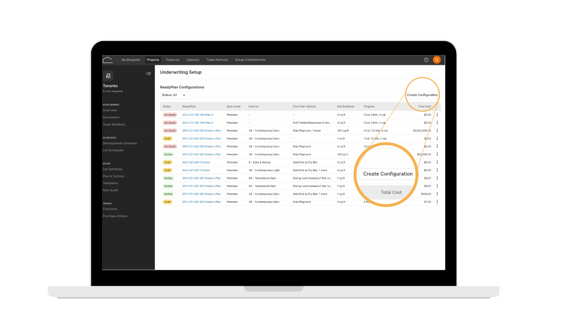Open the orange user avatar menu
The image size is (578, 325).
coord(437,60)
